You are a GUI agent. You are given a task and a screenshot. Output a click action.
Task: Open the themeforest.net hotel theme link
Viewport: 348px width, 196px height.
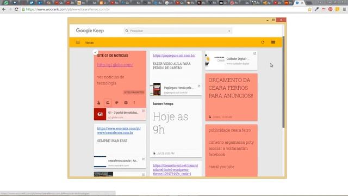tap(175, 169)
